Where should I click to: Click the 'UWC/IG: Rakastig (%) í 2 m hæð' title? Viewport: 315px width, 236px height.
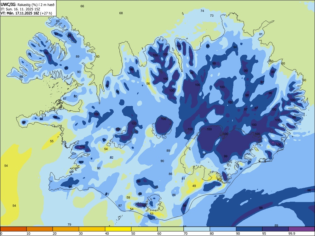pos(27,4)
